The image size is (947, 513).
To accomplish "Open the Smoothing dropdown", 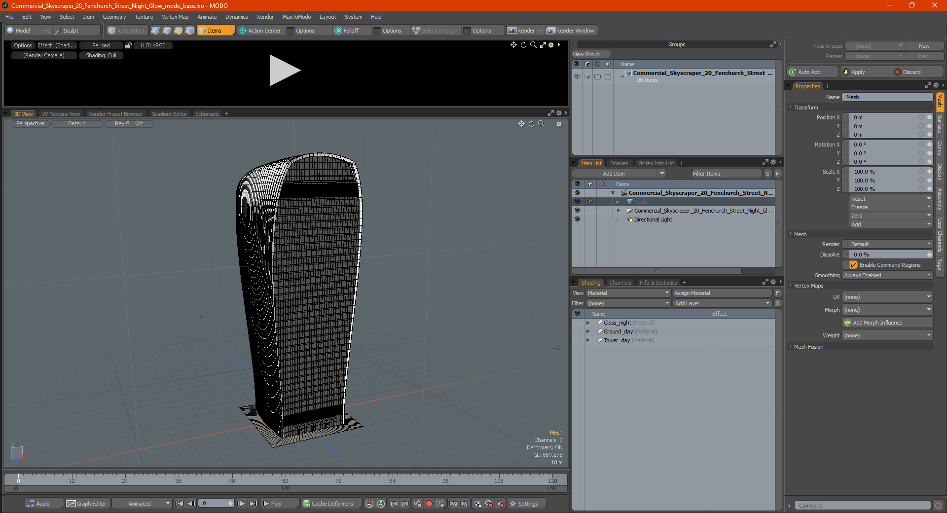I will pos(887,275).
